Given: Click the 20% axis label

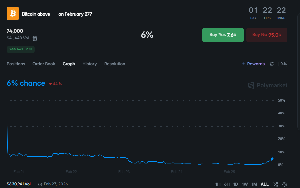Looking at the screenshot, I should [281, 139].
